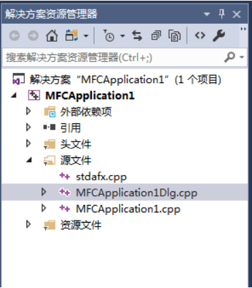252x288 pixels.
Task: Expand MFCApplication1Dlg.cpp node
Action: [44, 192]
